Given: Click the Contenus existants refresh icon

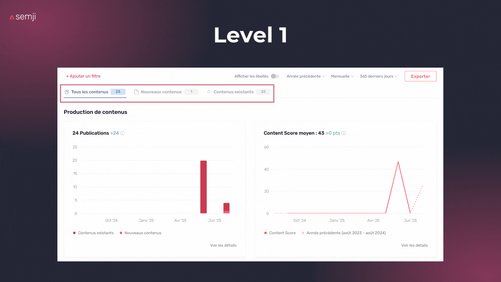Looking at the screenshot, I should (209, 92).
